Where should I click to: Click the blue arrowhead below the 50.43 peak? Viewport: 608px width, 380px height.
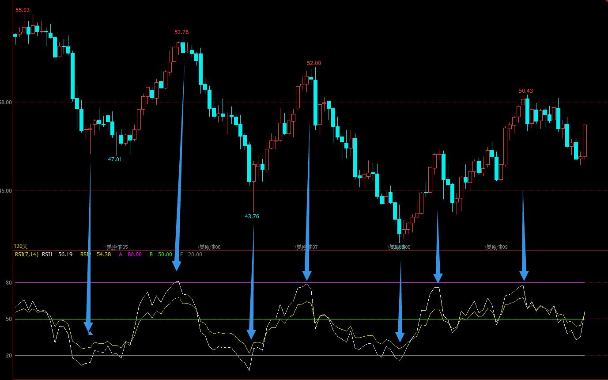[524, 275]
